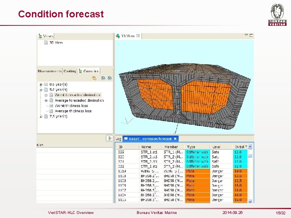Expand the 7.5 year(s) node
This screenshot has width=291, height=218.
[41, 117]
